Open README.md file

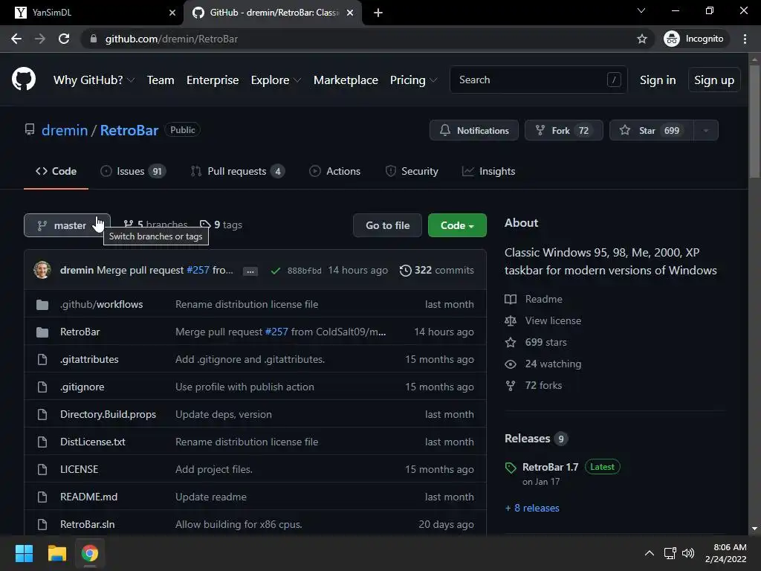point(89,497)
